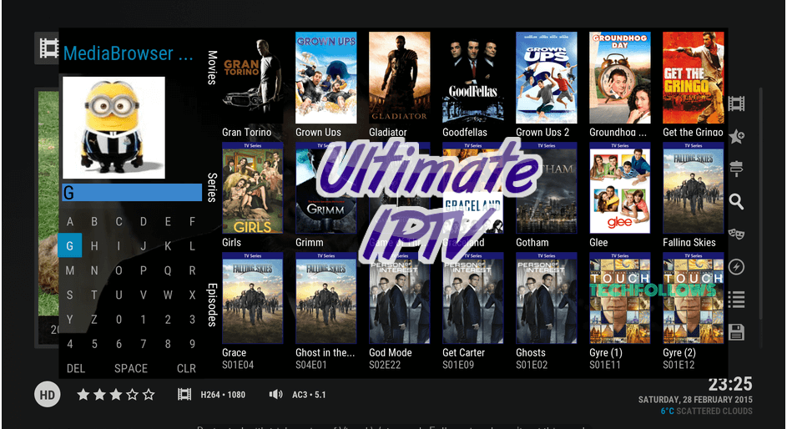Select the lightning bolt circle icon
The image size is (787, 429).
tap(736, 267)
